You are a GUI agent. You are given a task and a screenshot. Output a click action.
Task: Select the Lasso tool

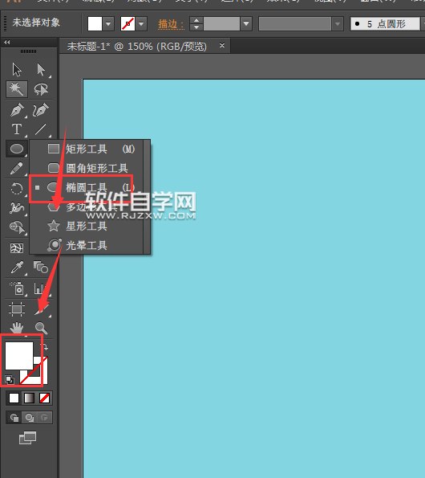tap(41, 89)
